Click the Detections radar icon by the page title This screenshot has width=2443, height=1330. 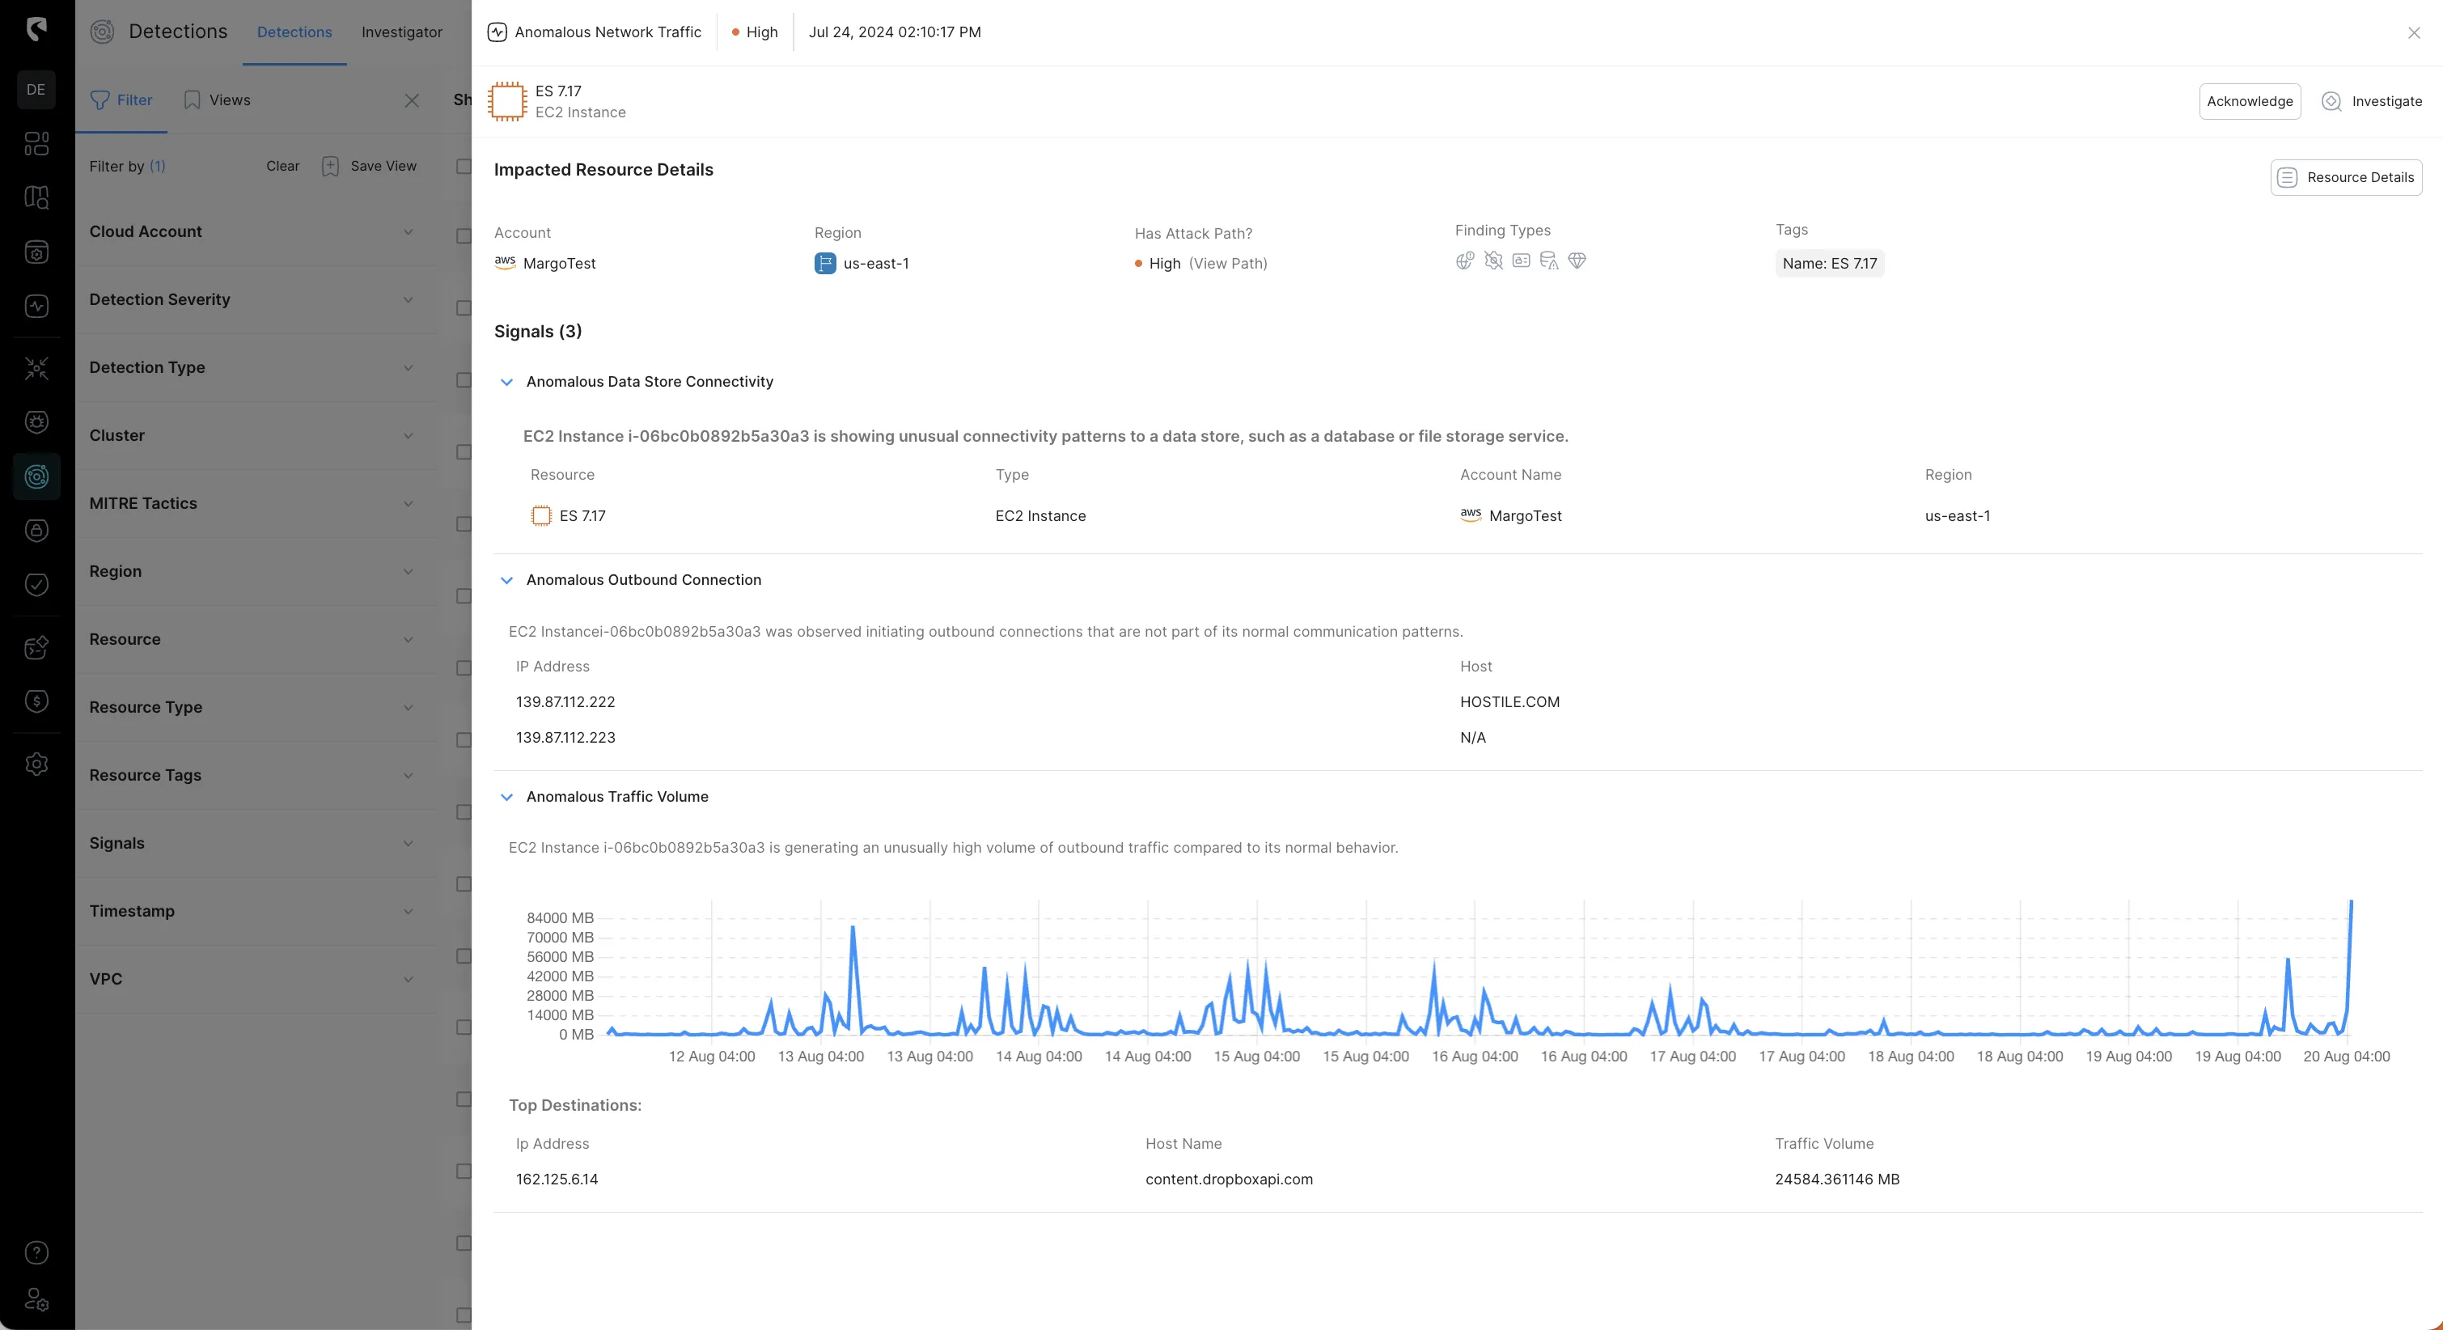[103, 32]
